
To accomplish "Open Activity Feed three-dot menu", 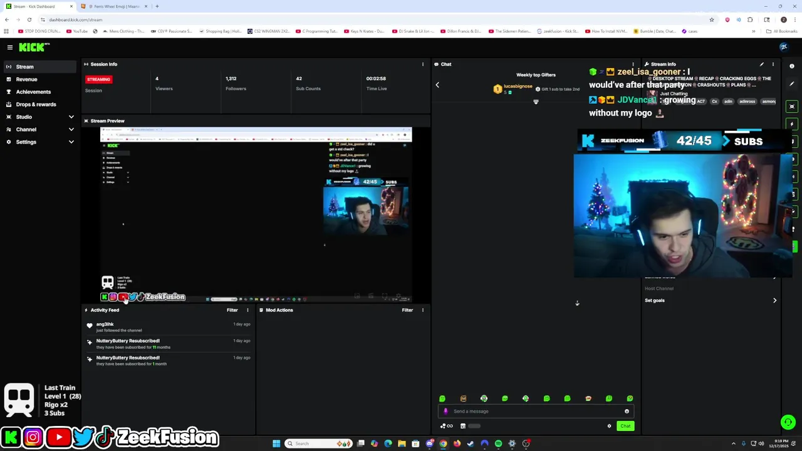I will coord(247,310).
